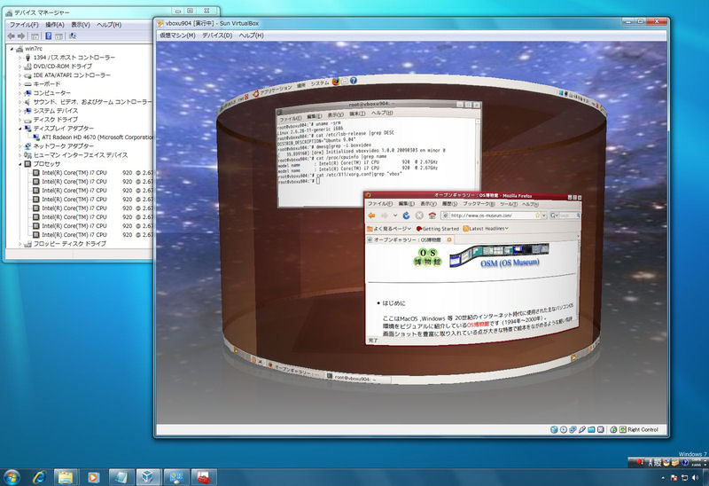Launch Windows Media Player from taskbar
709x486 pixels.
(x=93, y=477)
